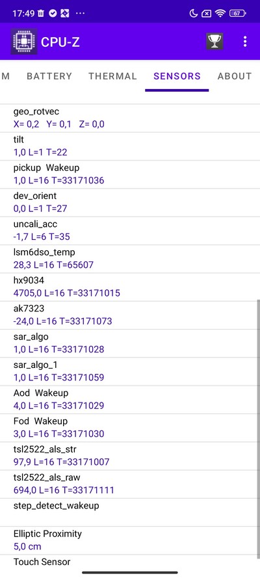This screenshot has width=260, height=578.
Task: Open the trophy benchmark icon
Action: pyautogui.click(x=214, y=42)
